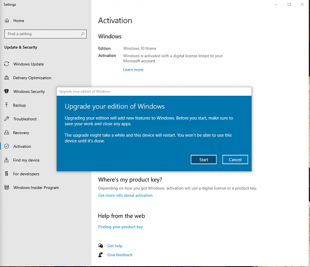Go to the Home label
The width and height of the screenshot is (310, 267).
tap(19, 21)
